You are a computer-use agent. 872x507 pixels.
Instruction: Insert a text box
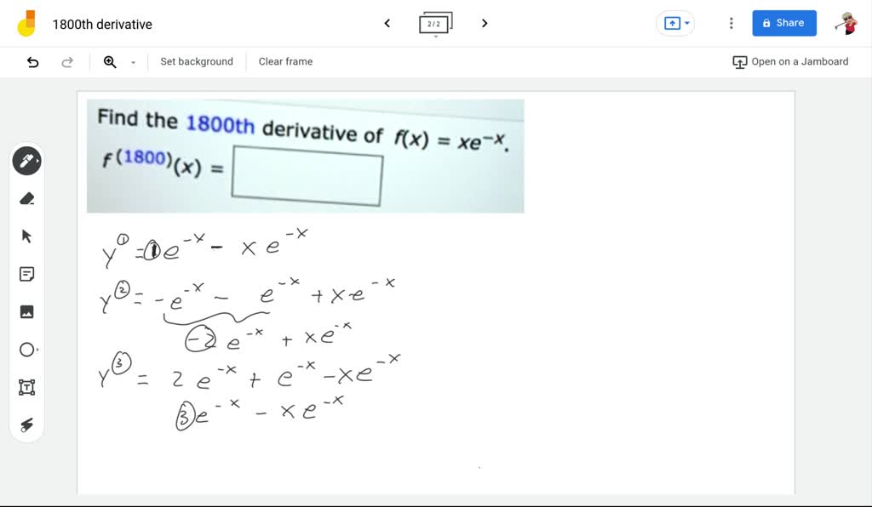point(26,387)
